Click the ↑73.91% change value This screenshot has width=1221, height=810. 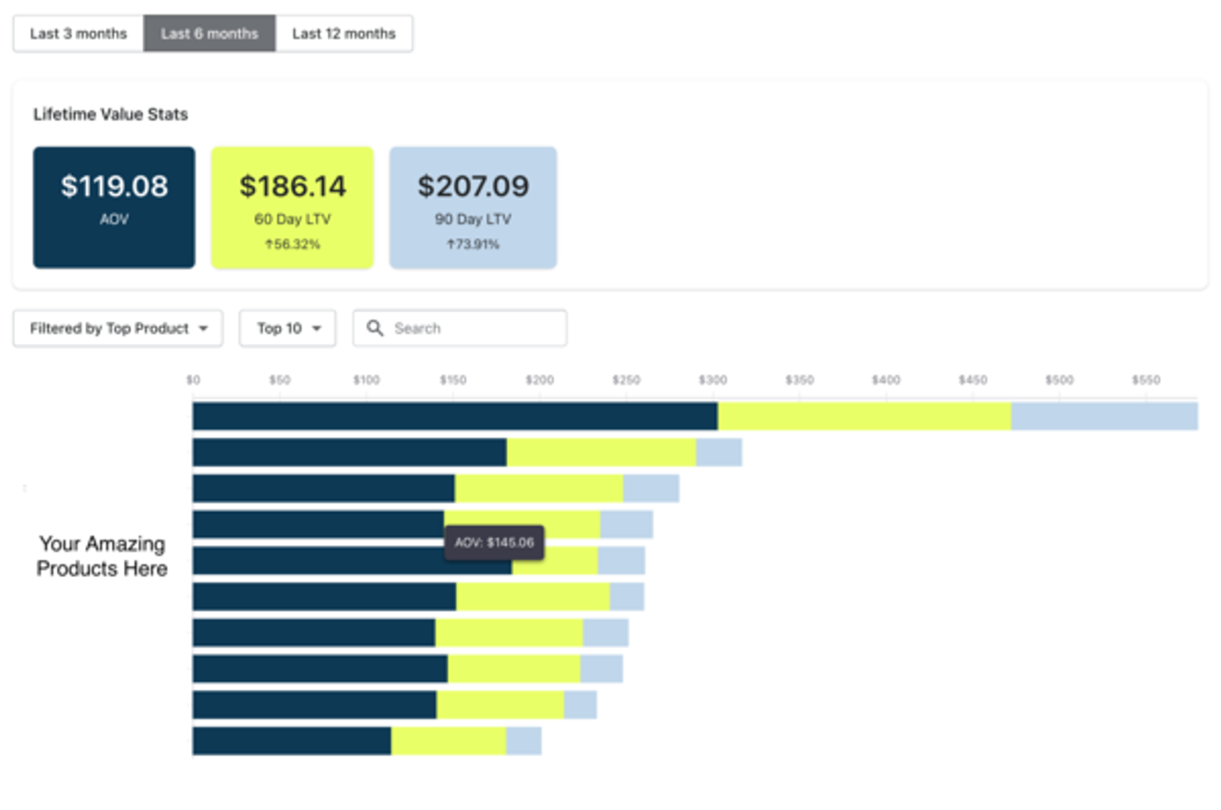[x=473, y=244]
